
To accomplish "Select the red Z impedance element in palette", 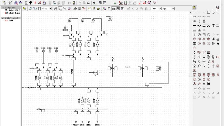I will (x=195, y=70).
